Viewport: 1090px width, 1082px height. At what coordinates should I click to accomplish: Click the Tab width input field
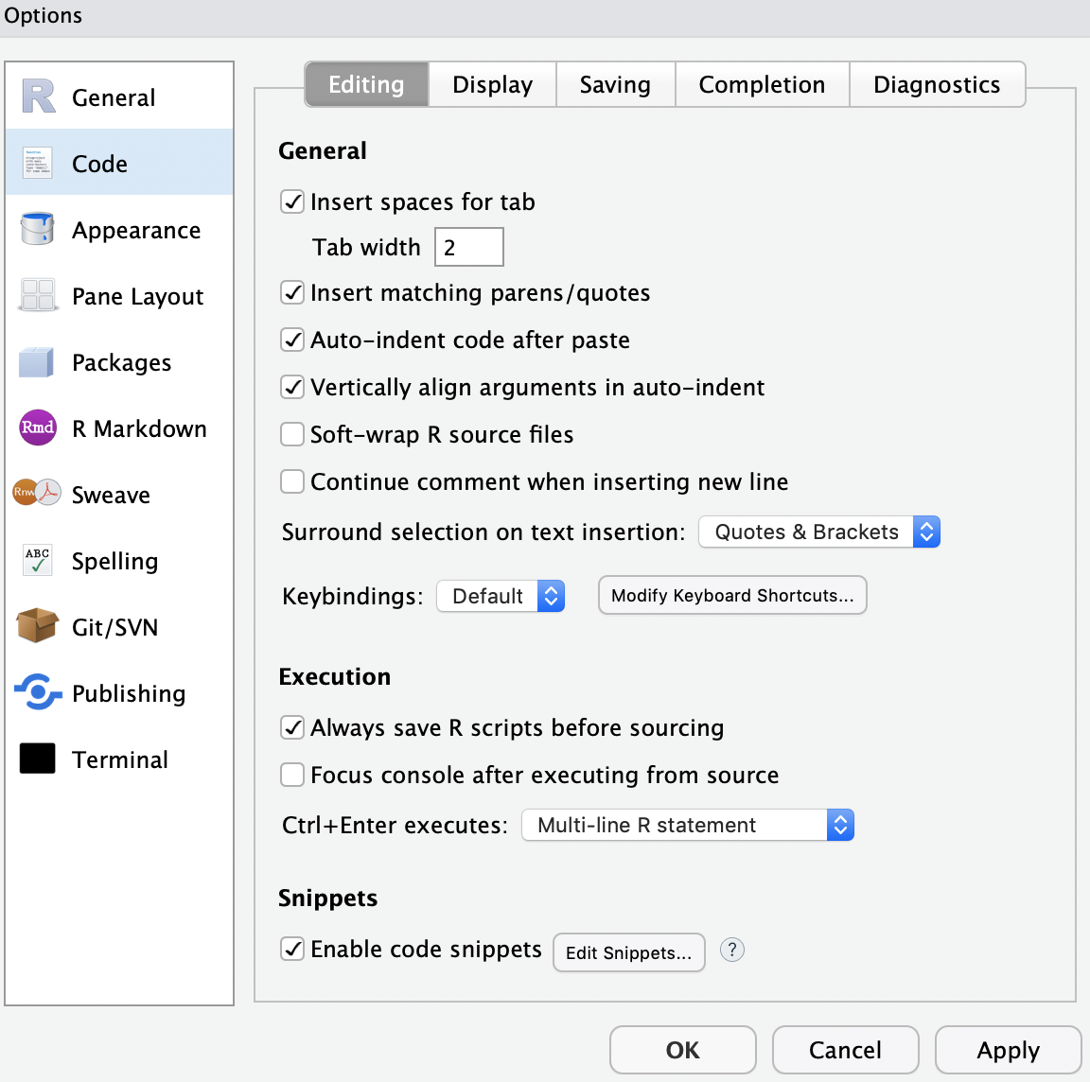click(x=469, y=247)
